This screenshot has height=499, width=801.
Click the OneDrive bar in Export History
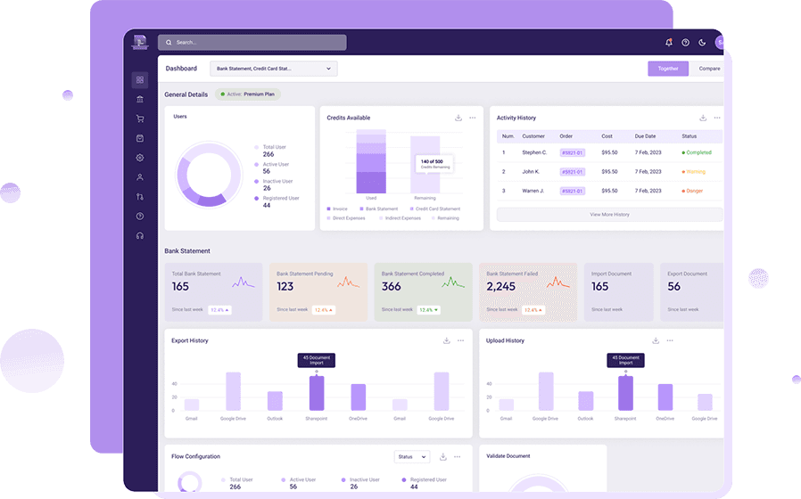point(358,397)
